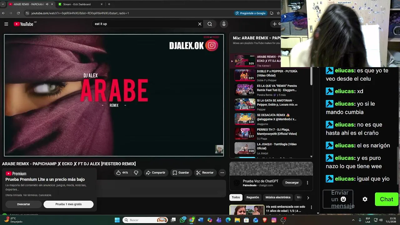The height and width of the screenshot is (225, 400).
Task: Click the channel watermark on the video
Action: pyautogui.click(x=219, y=149)
